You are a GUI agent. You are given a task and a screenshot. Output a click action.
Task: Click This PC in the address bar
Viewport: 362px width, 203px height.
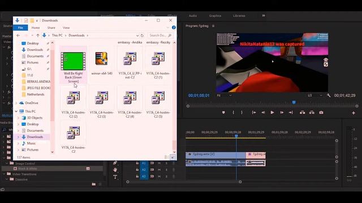pyautogui.click(x=57, y=35)
